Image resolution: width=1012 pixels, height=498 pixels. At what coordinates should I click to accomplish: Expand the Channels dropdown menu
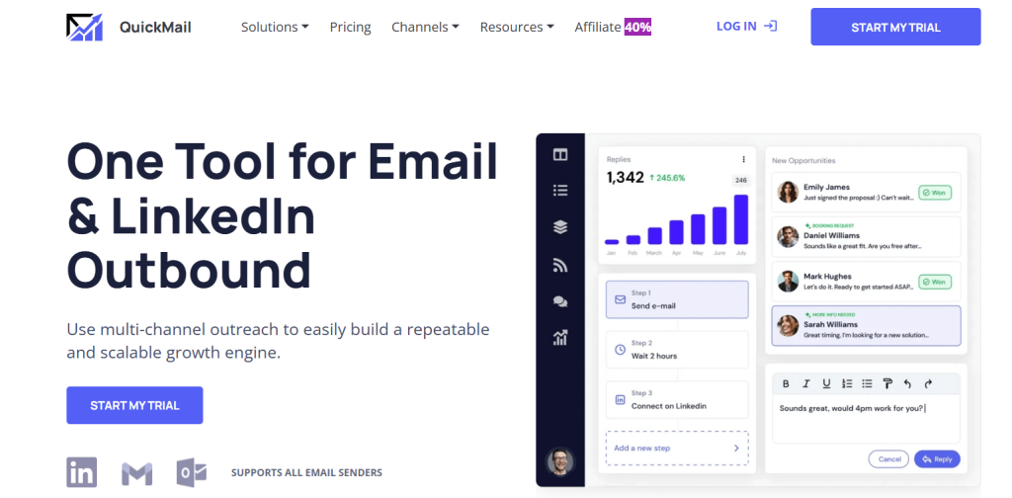[x=425, y=27]
